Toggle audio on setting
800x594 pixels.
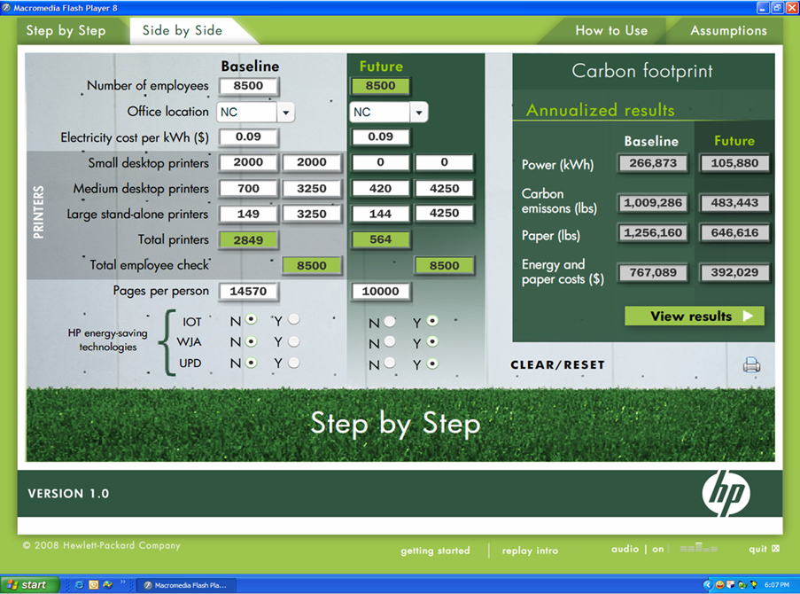point(658,549)
